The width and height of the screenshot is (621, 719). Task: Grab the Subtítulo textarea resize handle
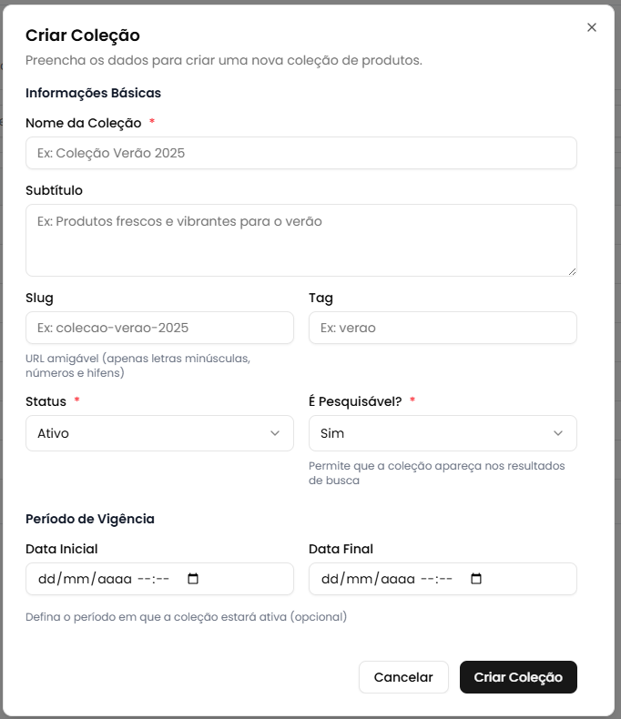[x=572, y=270]
